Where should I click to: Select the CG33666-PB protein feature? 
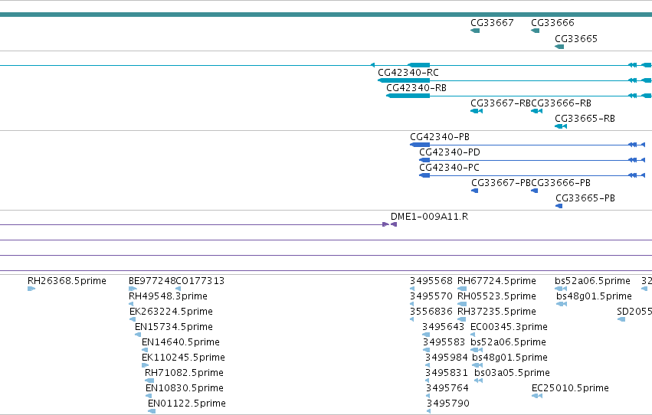point(562,183)
